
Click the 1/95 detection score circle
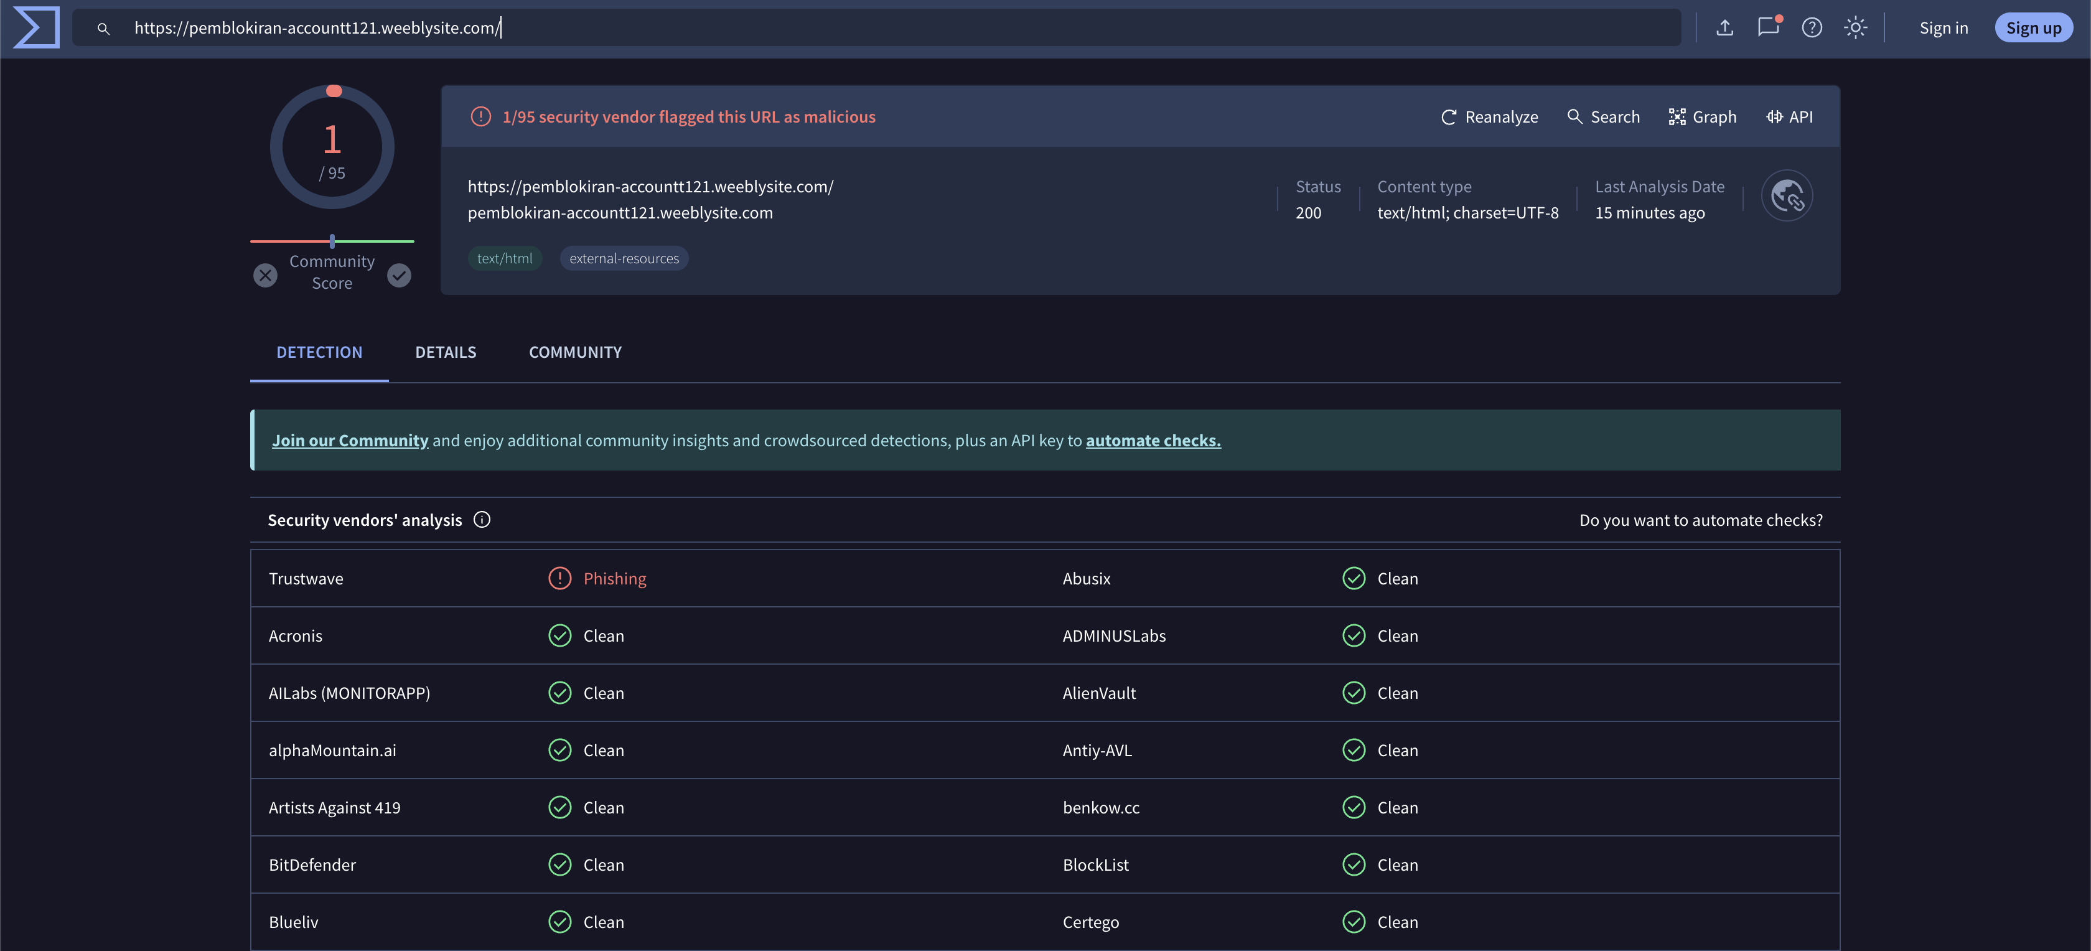pyautogui.click(x=332, y=147)
